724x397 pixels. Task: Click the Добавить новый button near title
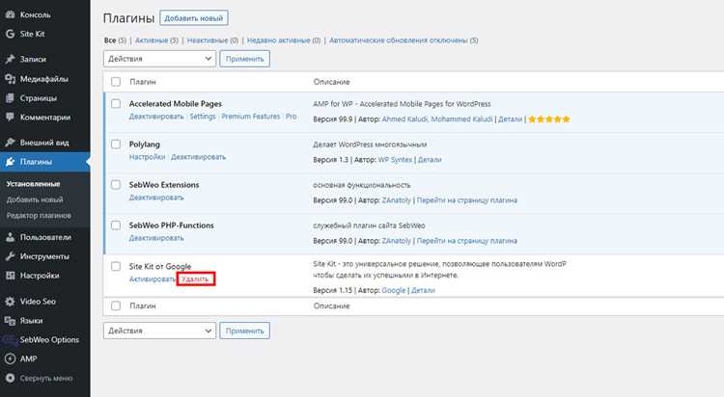pos(194,18)
